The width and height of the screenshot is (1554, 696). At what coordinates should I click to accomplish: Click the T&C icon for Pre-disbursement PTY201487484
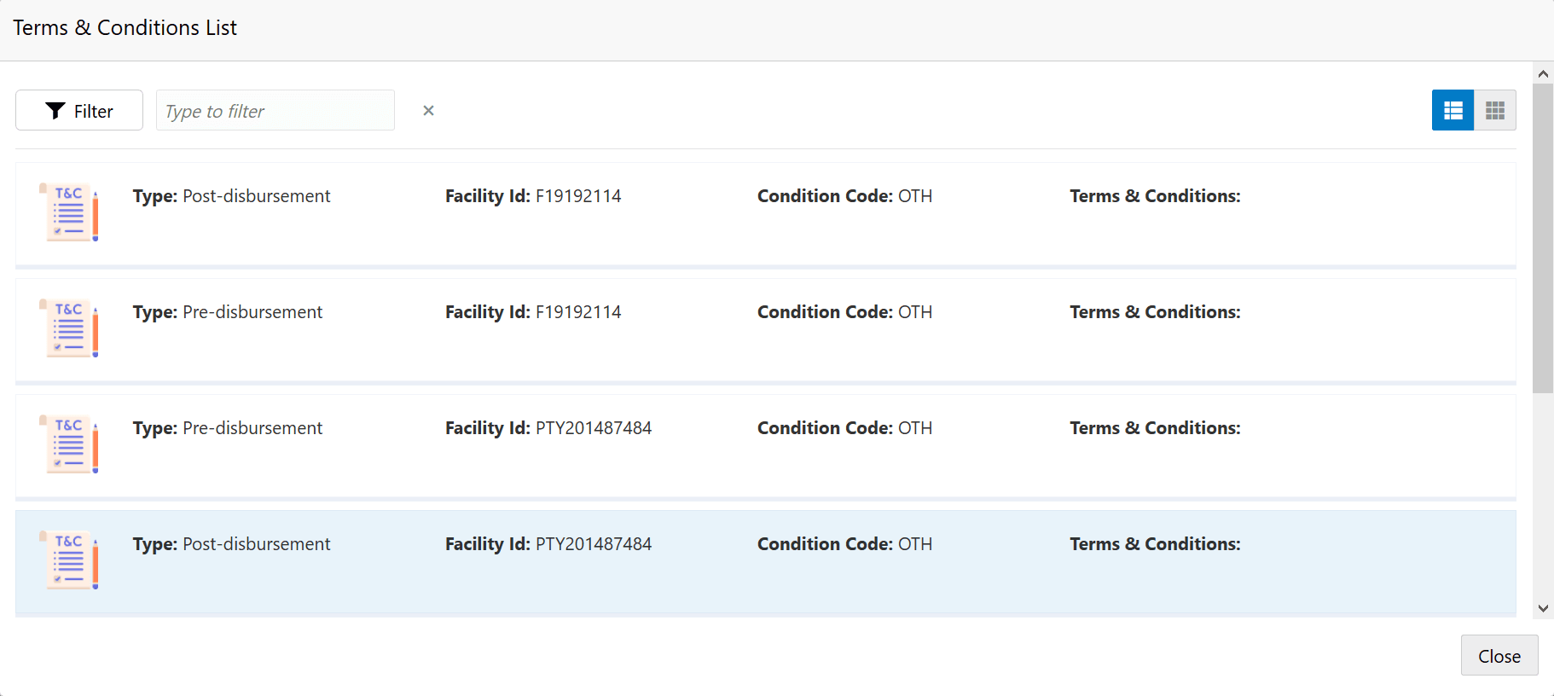tap(69, 444)
